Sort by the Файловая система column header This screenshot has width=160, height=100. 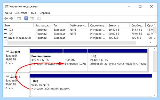click(78, 25)
